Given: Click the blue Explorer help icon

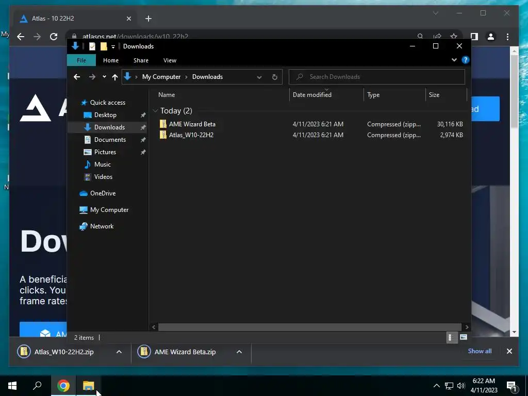Looking at the screenshot, I should click(466, 60).
